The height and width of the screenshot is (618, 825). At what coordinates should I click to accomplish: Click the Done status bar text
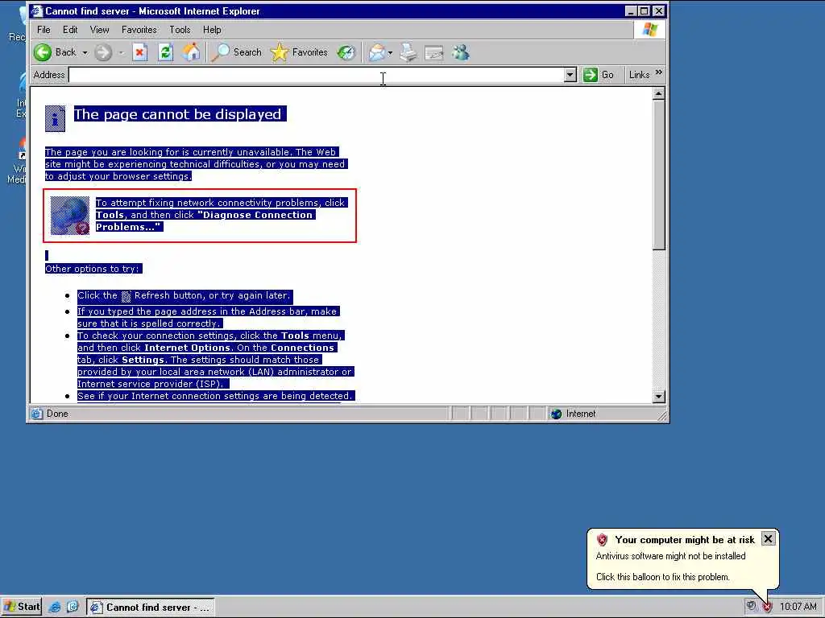pyautogui.click(x=57, y=414)
